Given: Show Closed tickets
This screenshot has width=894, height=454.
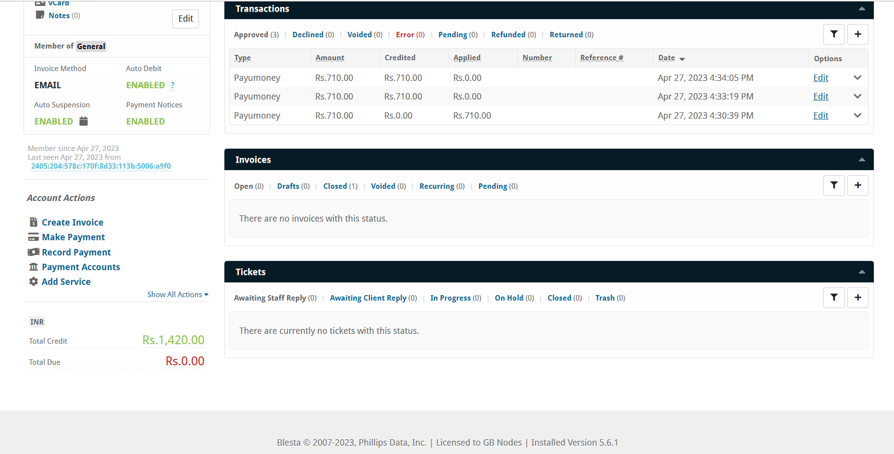Looking at the screenshot, I should click(x=565, y=298).
